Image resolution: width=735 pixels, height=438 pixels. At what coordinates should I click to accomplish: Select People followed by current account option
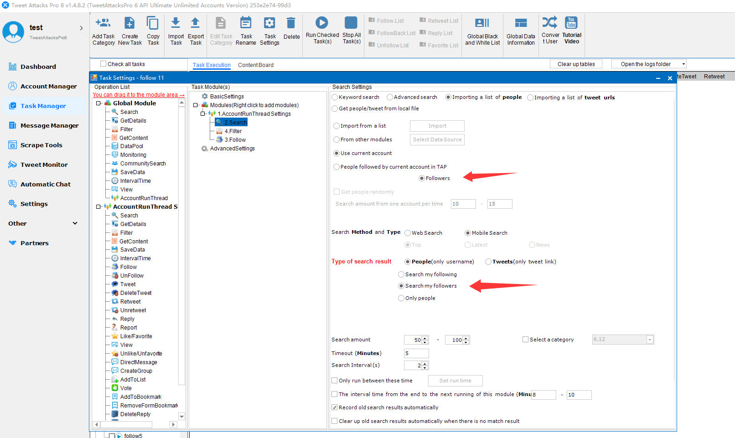pyautogui.click(x=336, y=167)
